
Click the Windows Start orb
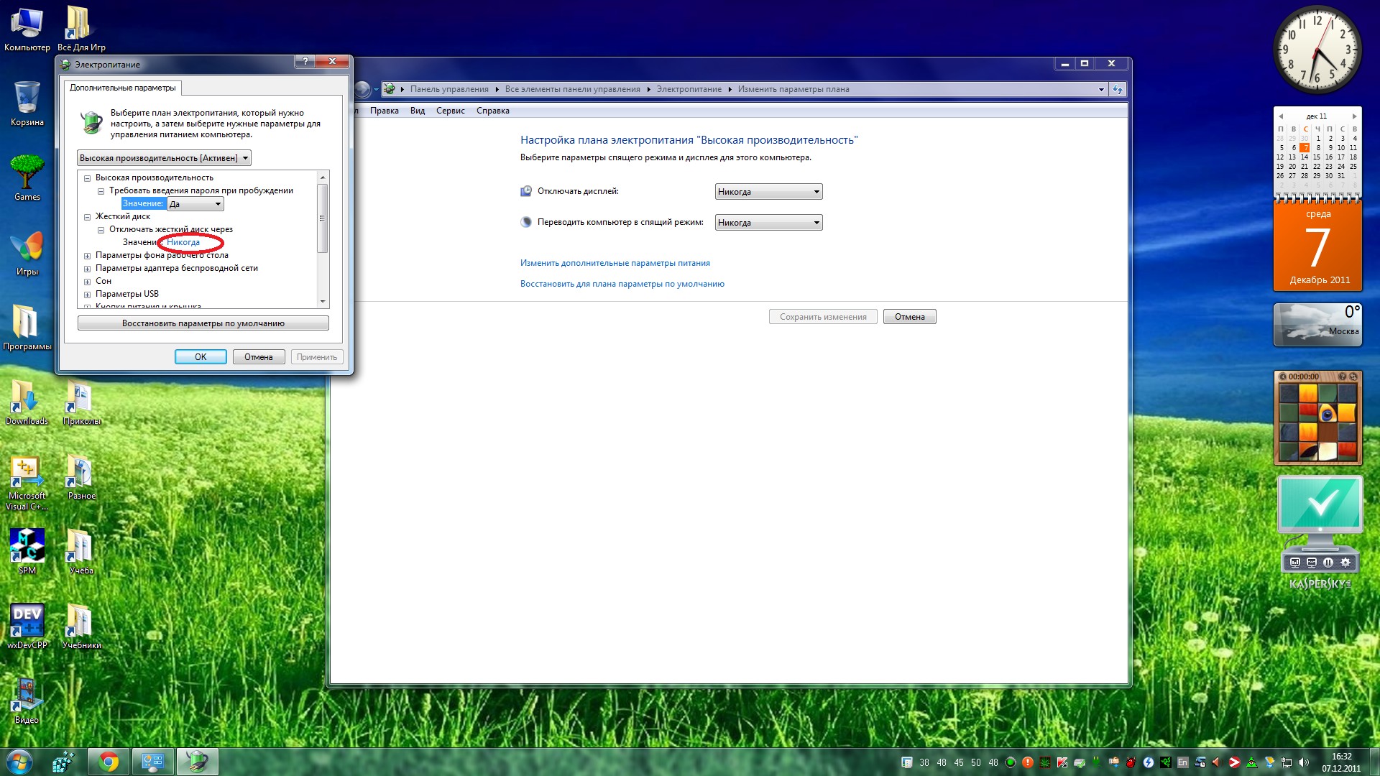coord(19,762)
